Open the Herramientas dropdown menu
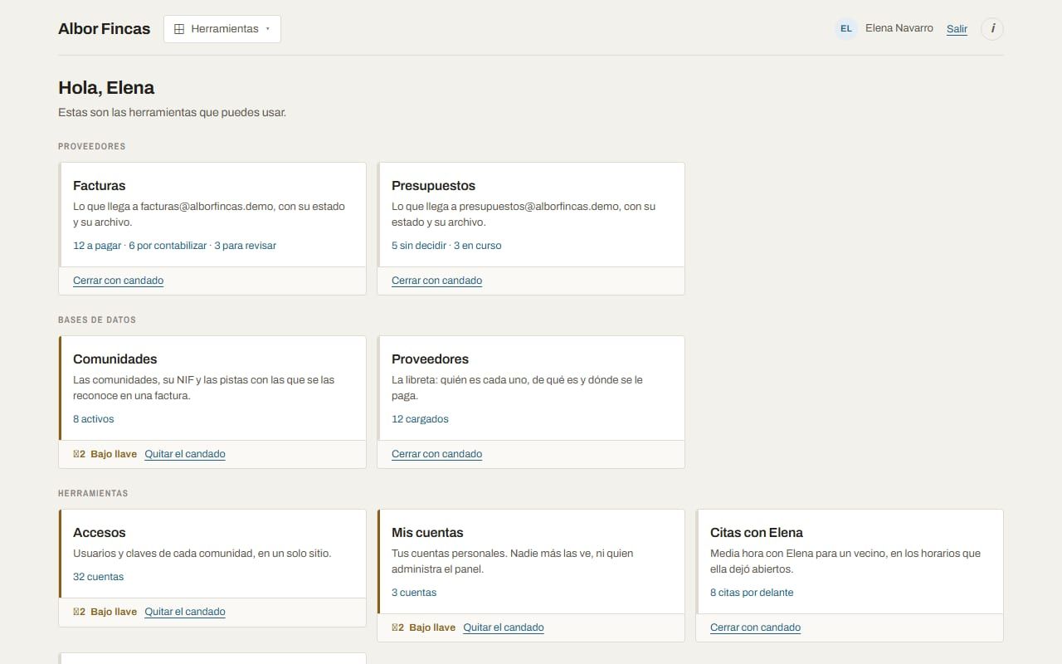 [x=222, y=28]
